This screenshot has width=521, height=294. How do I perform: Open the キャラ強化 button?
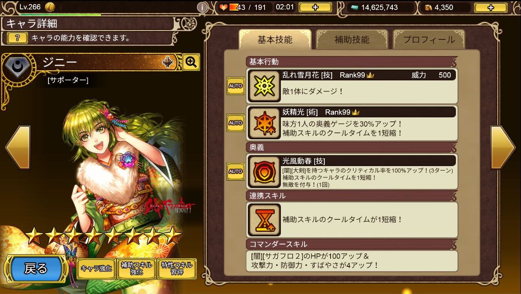click(x=96, y=268)
